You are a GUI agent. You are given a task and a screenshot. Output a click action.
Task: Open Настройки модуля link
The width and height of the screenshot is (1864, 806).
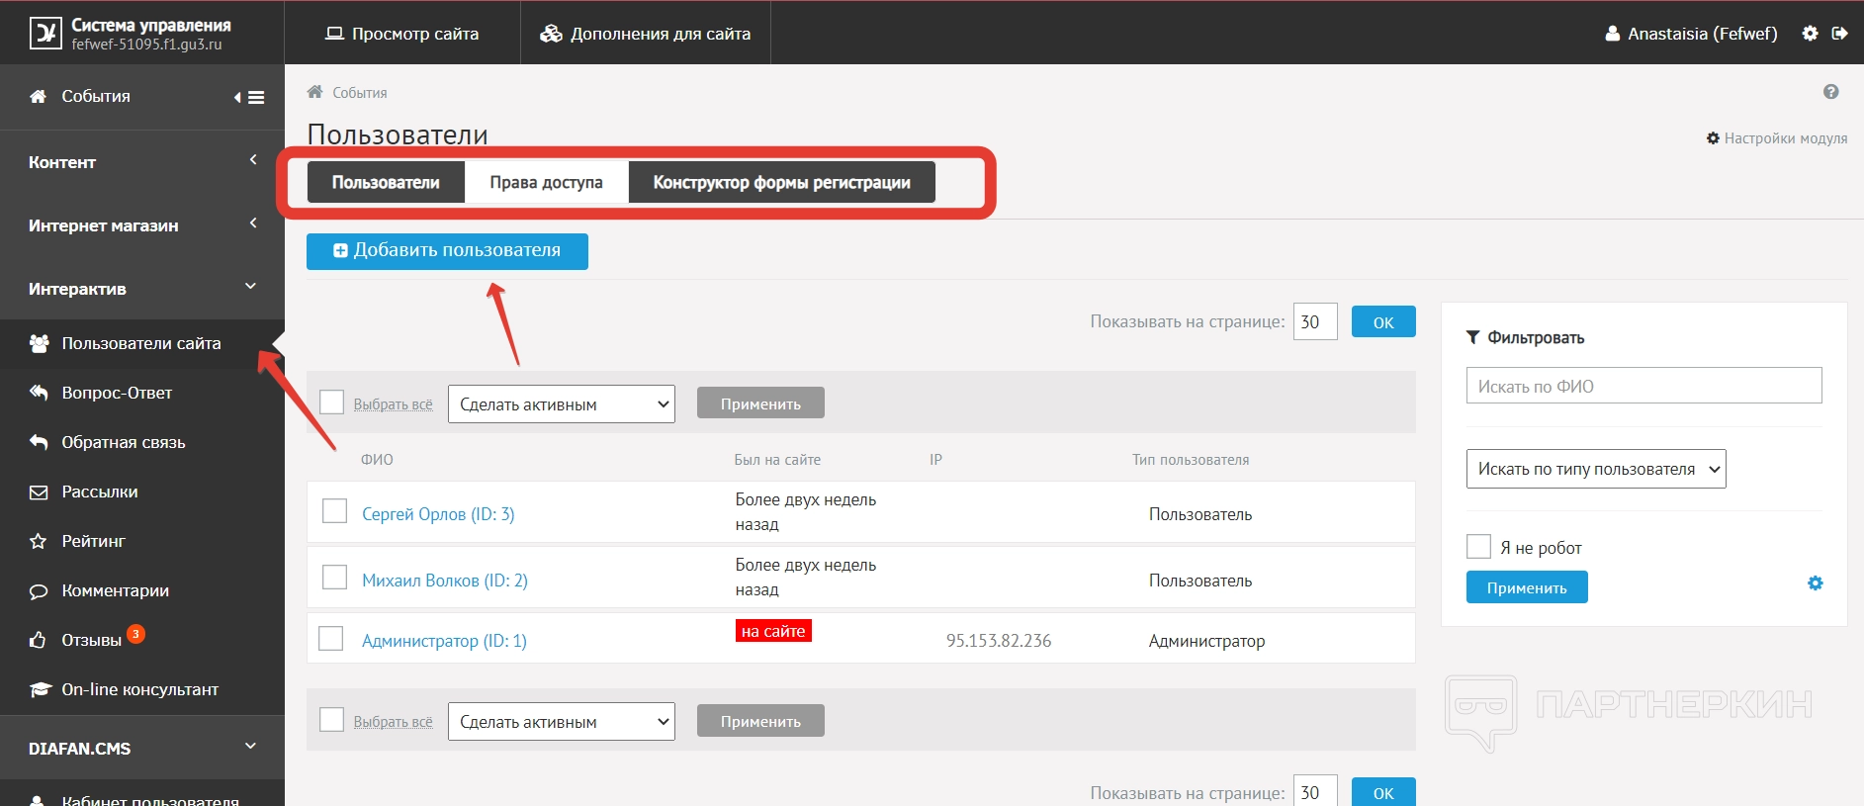1777,138
